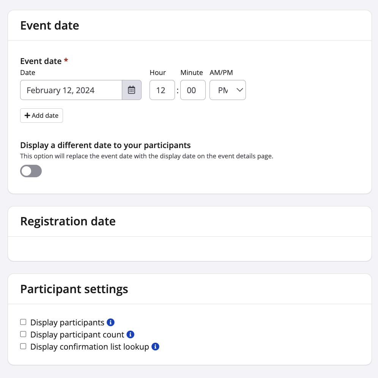
Task: Click the AM/PM field label
Action: (x=221, y=72)
